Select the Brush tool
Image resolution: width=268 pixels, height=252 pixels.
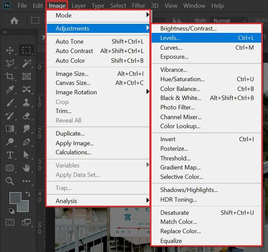10,103
